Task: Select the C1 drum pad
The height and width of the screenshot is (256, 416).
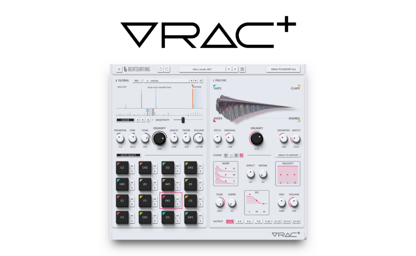Action: point(122,217)
